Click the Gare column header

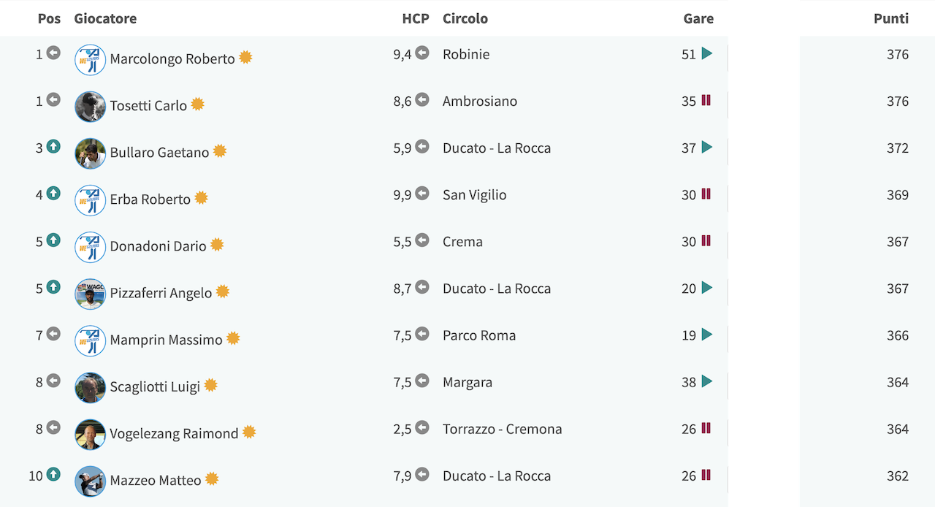click(x=698, y=18)
